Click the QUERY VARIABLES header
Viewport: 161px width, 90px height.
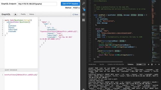pyautogui.click(x=19, y=70)
